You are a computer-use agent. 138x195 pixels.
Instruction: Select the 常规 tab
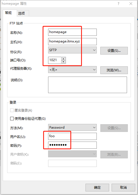coord(9,13)
